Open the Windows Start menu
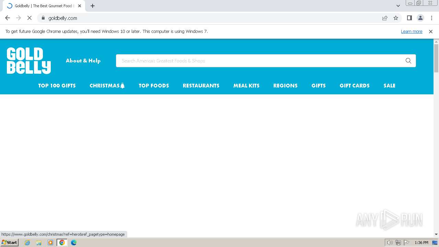Viewport: 439px width, 247px height. pyautogui.click(x=9, y=243)
